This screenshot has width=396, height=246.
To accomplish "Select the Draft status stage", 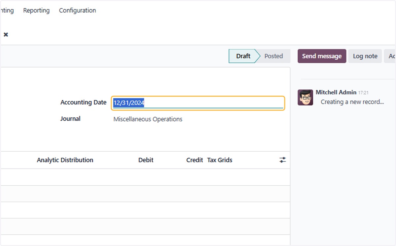I will [x=243, y=56].
